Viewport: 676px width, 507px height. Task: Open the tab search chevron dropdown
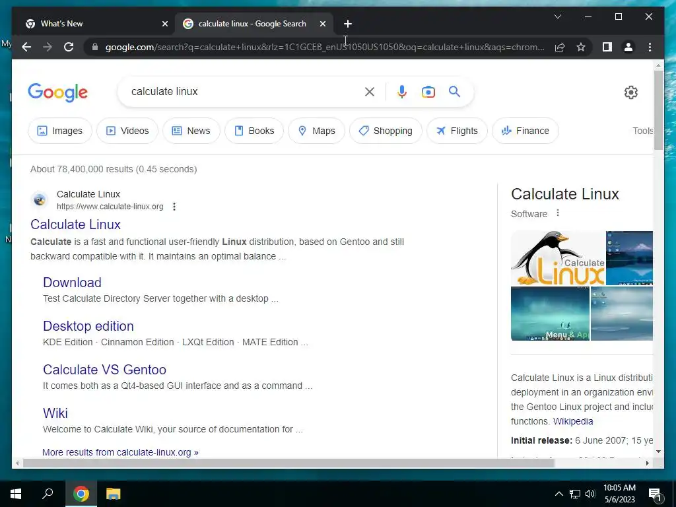(x=557, y=17)
